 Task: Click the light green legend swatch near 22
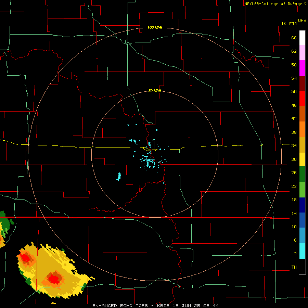pyautogui.click(x=302, y=190)
